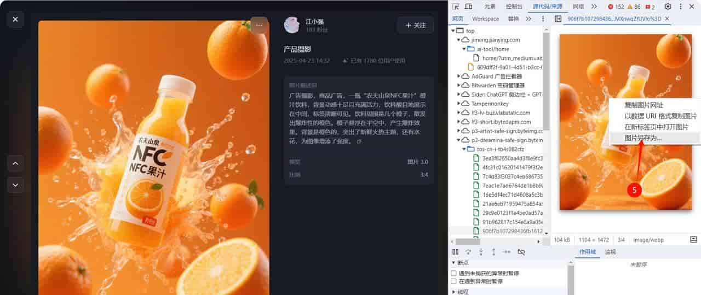Image resolution: width=701 pixels, height=295 pixels.
Task: Collapse the top frame tree node
Action: tap(453, 31)
